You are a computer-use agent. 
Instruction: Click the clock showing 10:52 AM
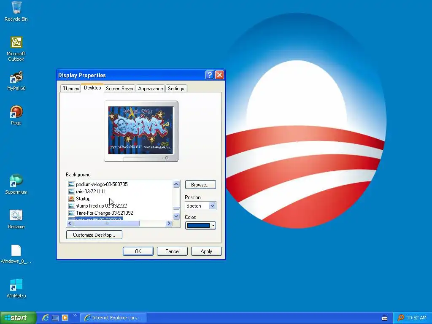[x=416, y=318]
